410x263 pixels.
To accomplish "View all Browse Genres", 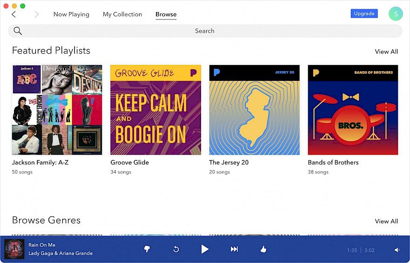I will 386,221.
